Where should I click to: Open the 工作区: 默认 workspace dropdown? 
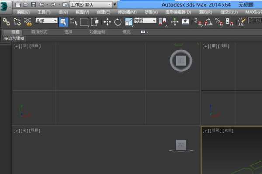click(91, 5)
